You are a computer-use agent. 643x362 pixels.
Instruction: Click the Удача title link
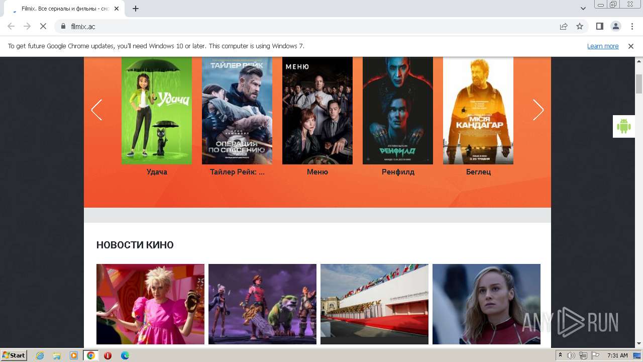point(157,172)
